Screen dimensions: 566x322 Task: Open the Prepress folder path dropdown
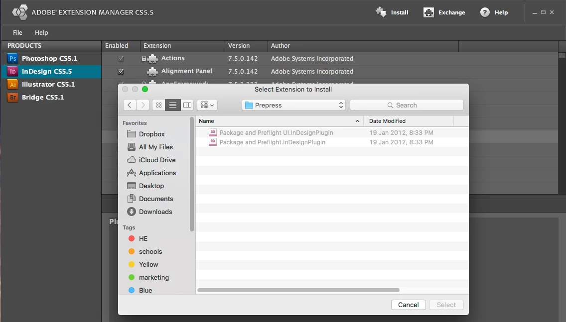pyautogui.click(x=293, y=105)
